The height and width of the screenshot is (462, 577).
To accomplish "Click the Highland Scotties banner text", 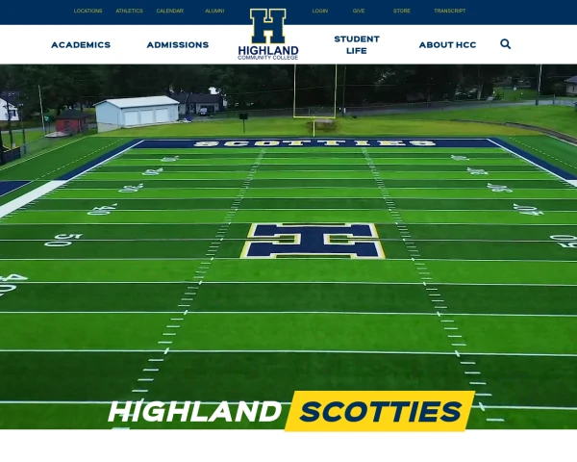I will 290,411.
